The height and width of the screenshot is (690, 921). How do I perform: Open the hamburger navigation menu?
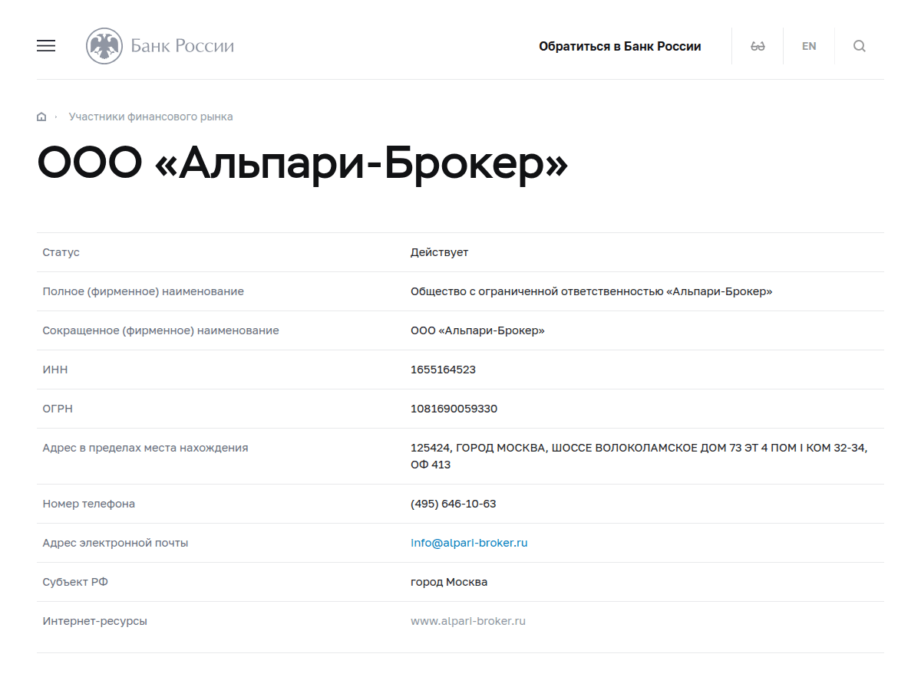click(x=46, y=46)
